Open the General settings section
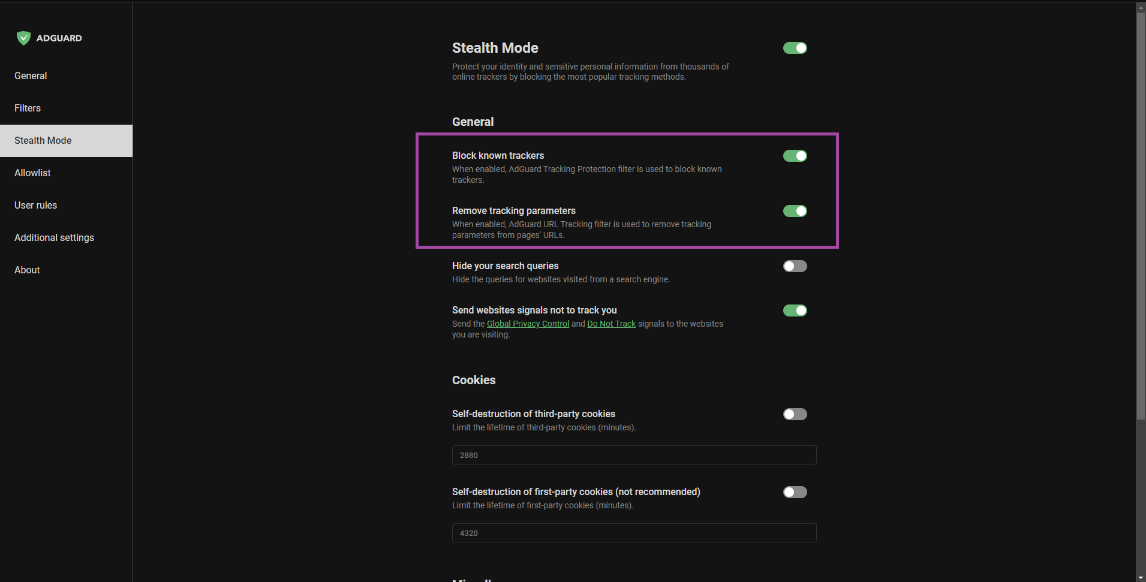1146x582 pixels. point(31,76)
